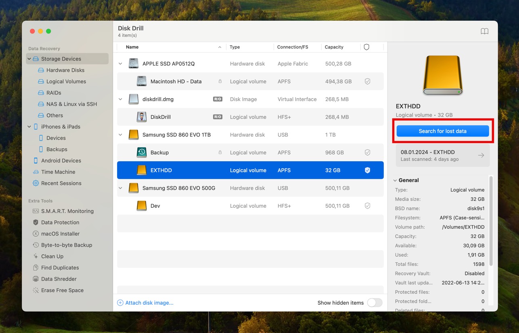Image resolution: width=519 pixels, height=333 pixels.
Task: Click shield icon on Backup row
Action: pos(367,152)
